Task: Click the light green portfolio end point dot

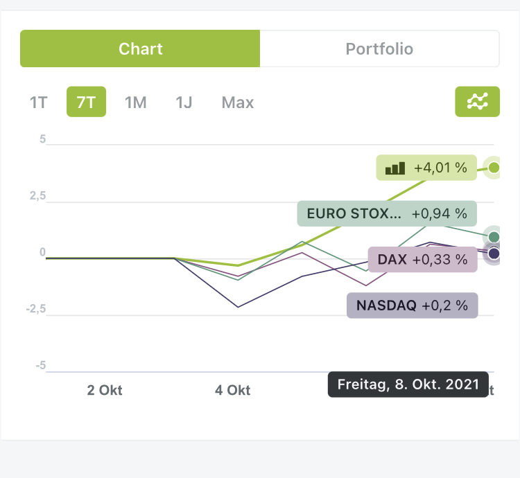Action: tap(494, 167)
